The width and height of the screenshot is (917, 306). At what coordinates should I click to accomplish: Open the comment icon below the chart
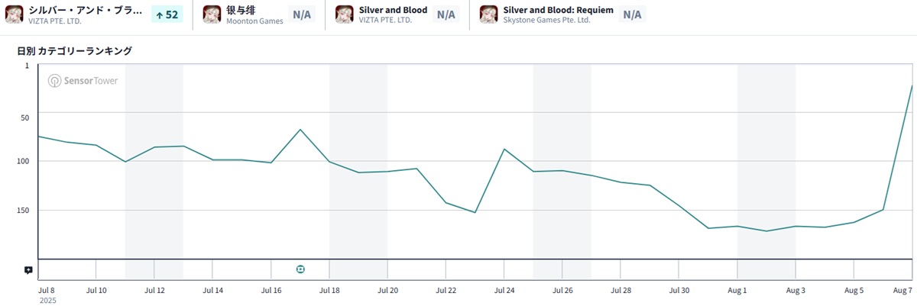[x=28, y=269]
